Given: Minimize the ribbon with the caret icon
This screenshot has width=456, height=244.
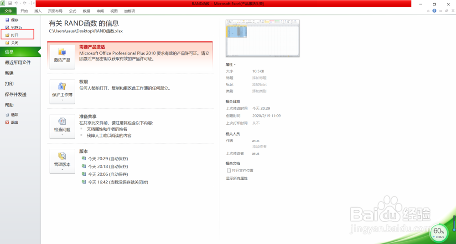Looking at the screenshot, I should 428,11.
